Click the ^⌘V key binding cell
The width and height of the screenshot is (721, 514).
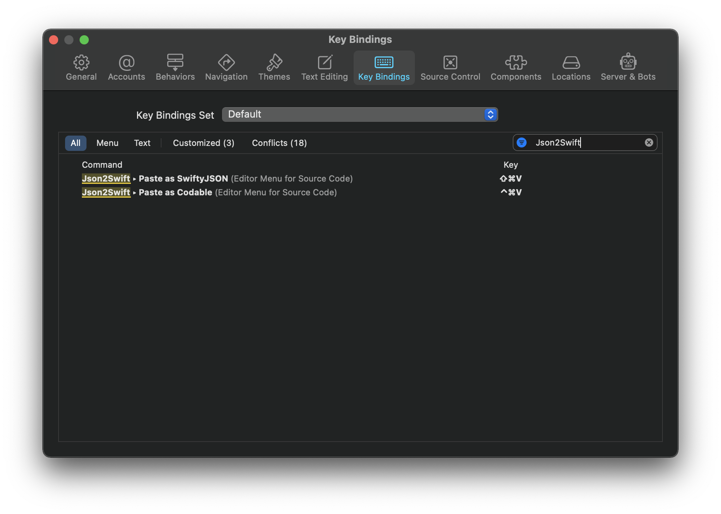tap(511, 192)
